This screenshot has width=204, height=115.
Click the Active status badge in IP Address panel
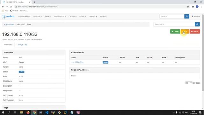(x=21, y=72)
